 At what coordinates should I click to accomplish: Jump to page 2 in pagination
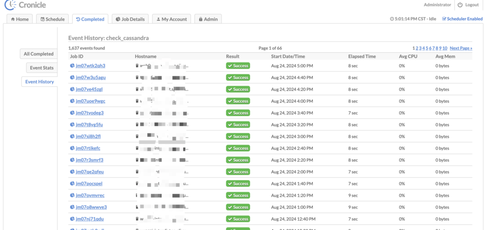[x=417, y=48]
